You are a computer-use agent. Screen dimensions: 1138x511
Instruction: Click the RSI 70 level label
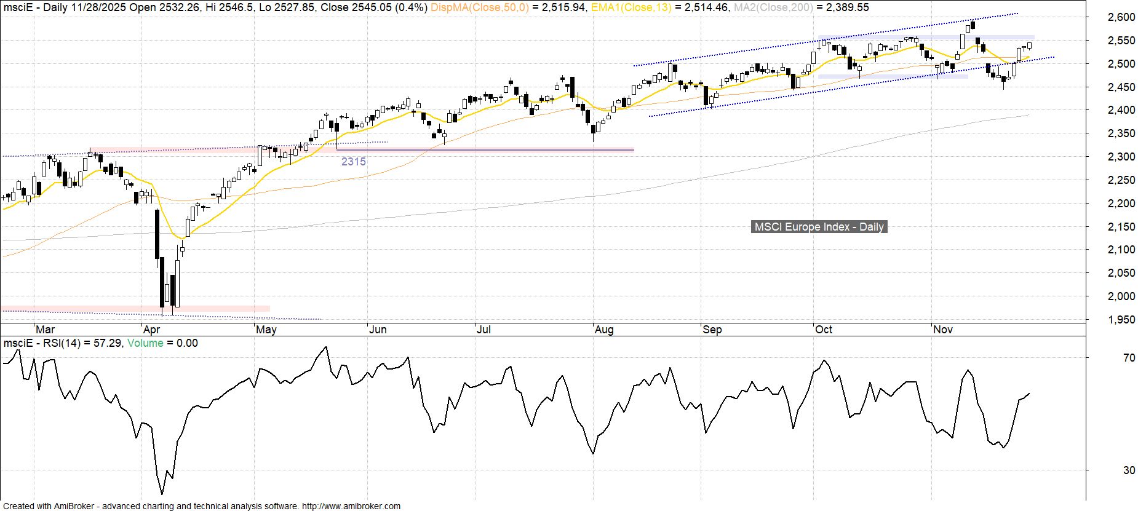[x=1129, y=358]
